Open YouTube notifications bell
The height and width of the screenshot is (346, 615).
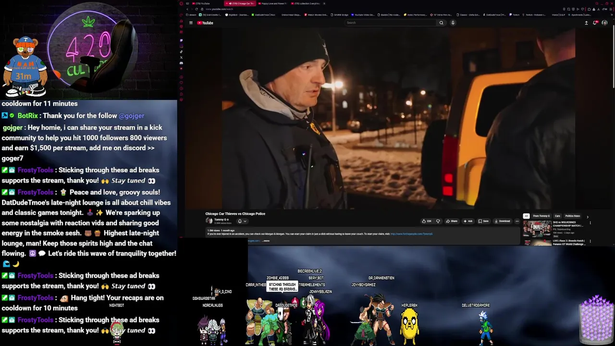[595, 23]
